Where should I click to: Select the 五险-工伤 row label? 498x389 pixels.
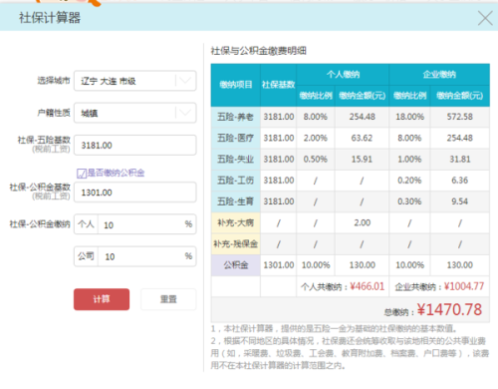click(x=235, y=181)
